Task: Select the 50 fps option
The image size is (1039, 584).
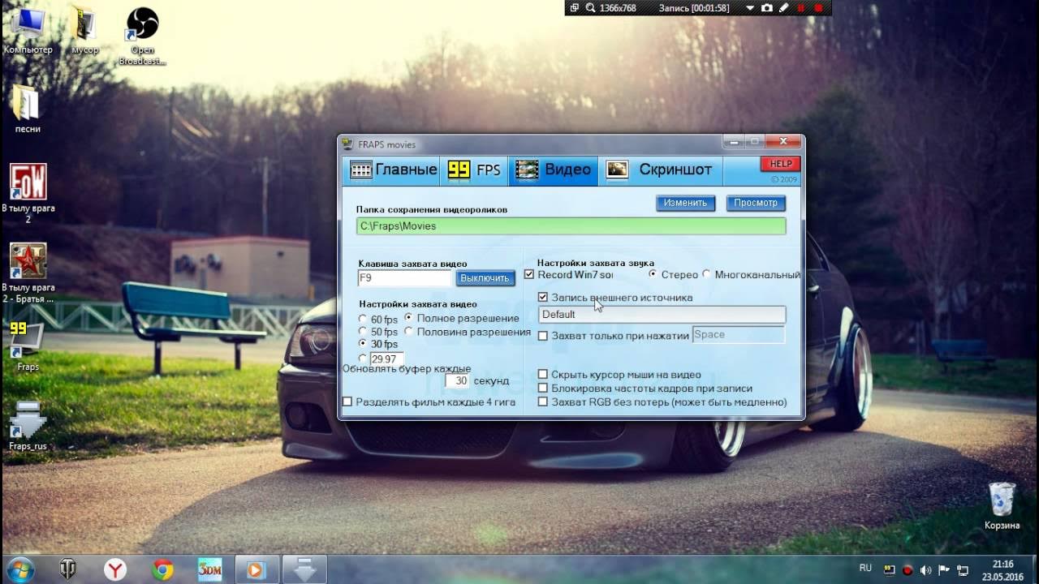Action: click(378, 332)
